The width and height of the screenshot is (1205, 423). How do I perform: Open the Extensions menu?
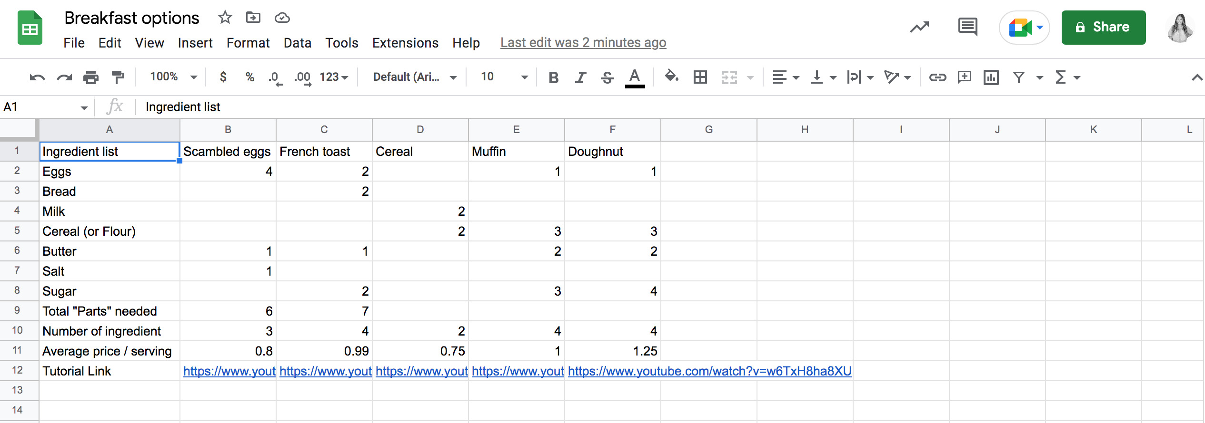(x=405, y=43)
